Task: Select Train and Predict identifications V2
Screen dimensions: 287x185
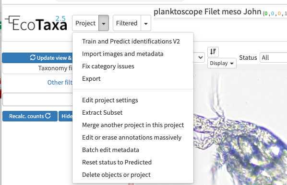Action: [x=131, y=42]
